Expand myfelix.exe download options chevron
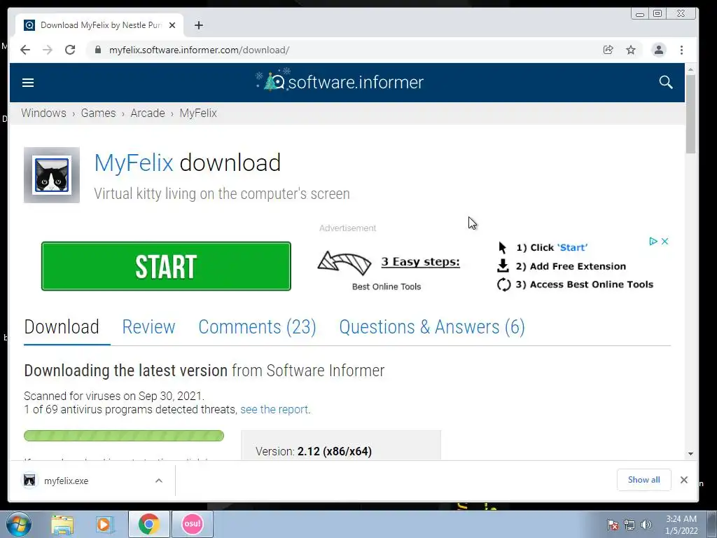The width and height of the screenshot is (717, 538). point(159,481)
